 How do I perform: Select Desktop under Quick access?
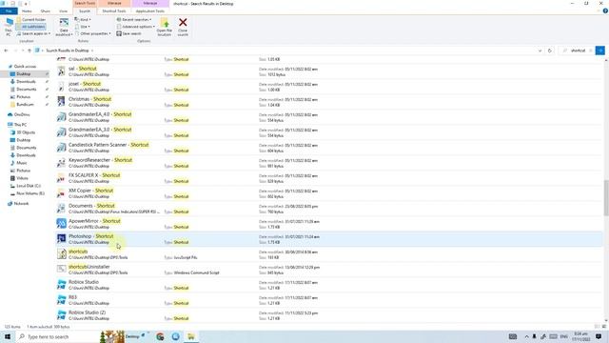click(23, 74)
